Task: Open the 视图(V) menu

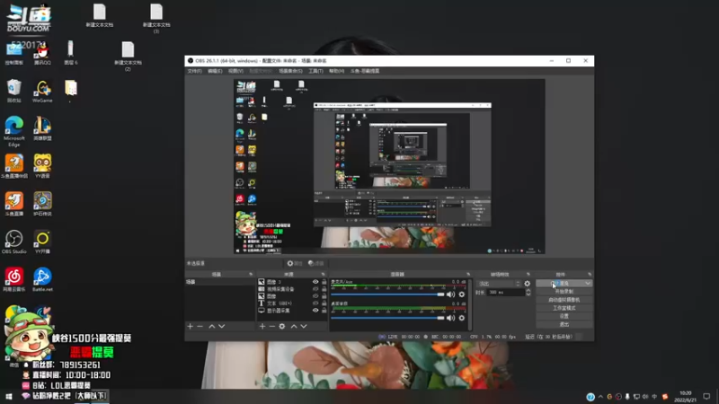Action: pos(235,71)
